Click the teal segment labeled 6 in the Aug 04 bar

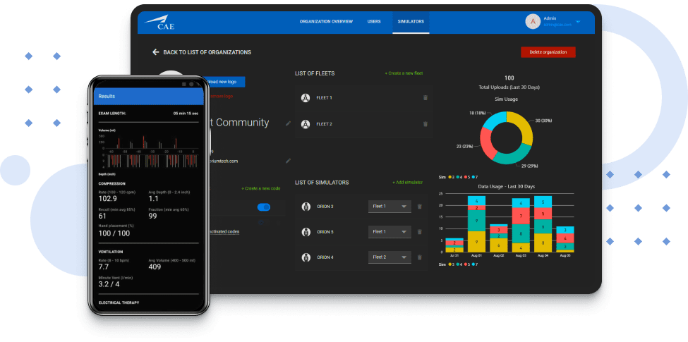pos(543,226)
